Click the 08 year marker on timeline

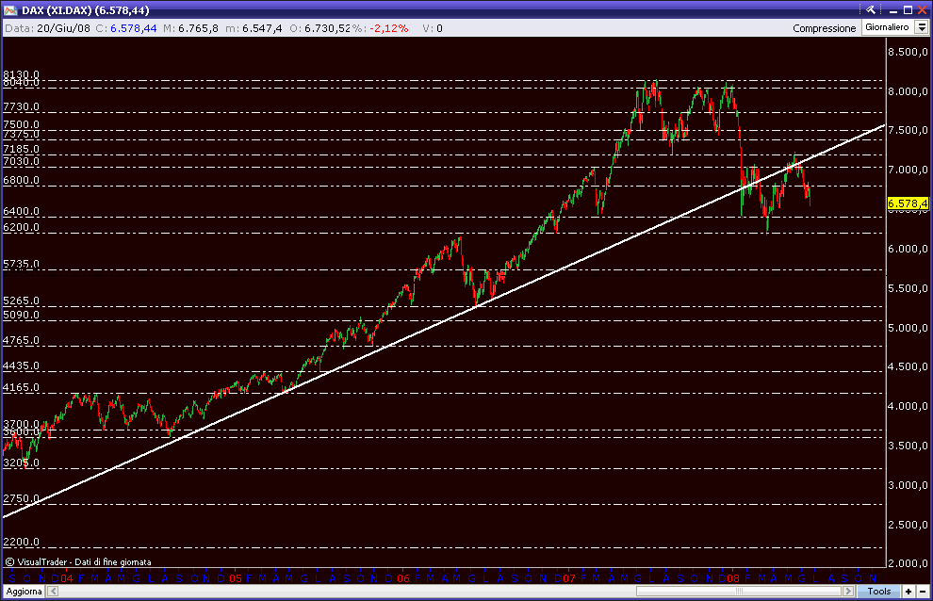733,577
